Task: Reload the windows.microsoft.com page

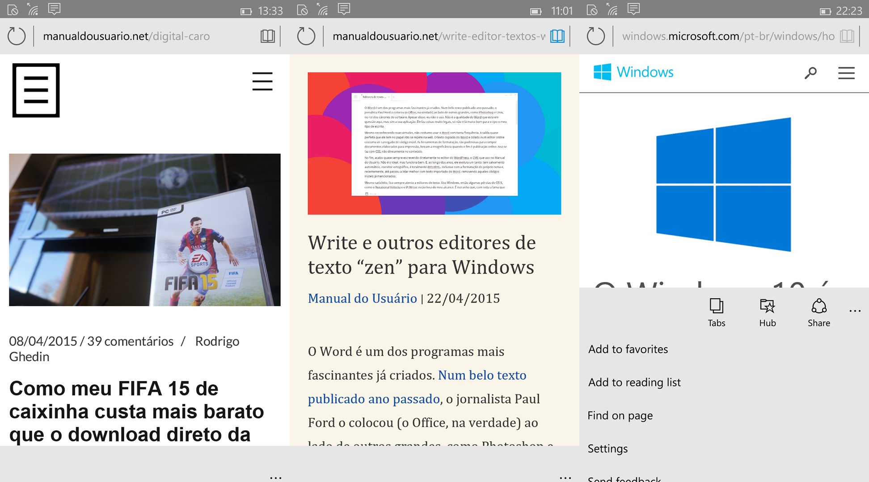Action: (596, 36)
